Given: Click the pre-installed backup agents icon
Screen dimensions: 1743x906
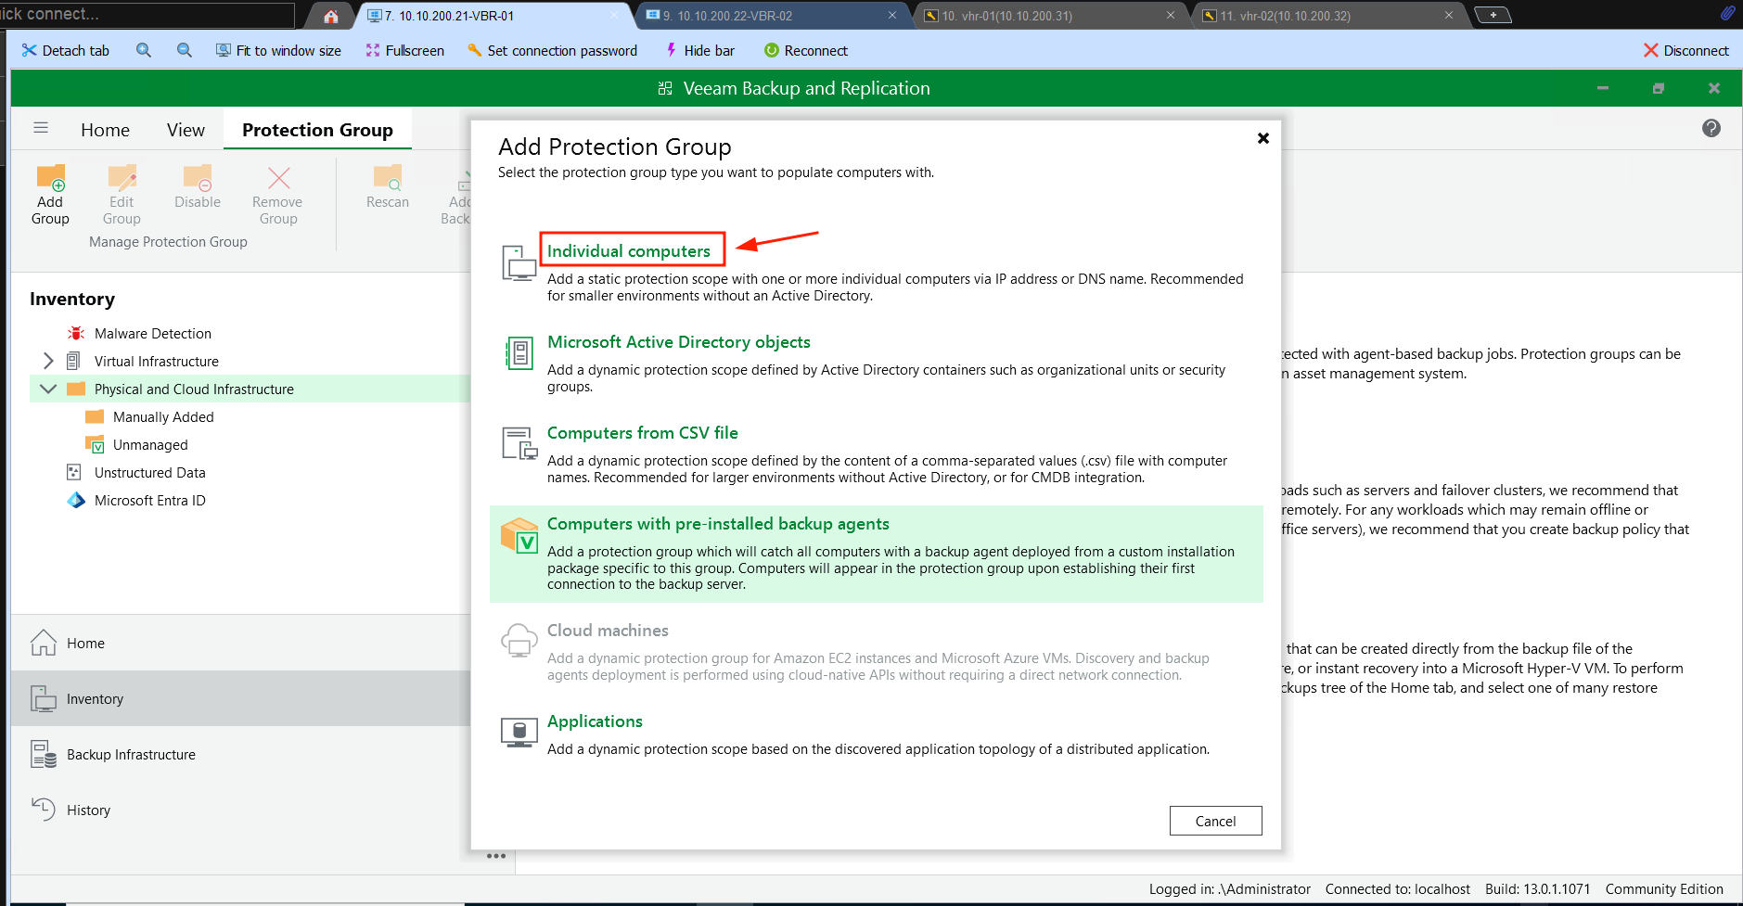Looking at the screenshot, I should (x=519, y=535).
